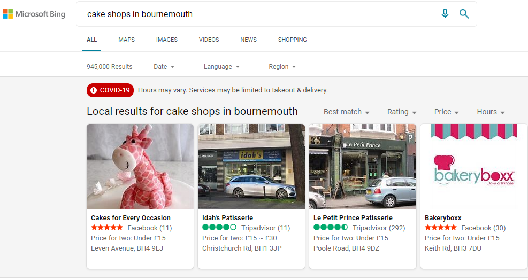This screenshot has height=280, width=528.
Task: Open the Region filter dropdown
Action: tap(282, 67)
